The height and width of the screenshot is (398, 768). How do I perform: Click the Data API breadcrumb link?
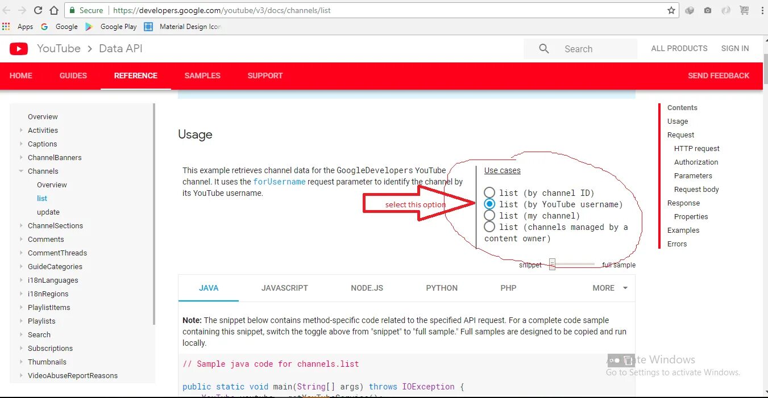pos(121,49)
